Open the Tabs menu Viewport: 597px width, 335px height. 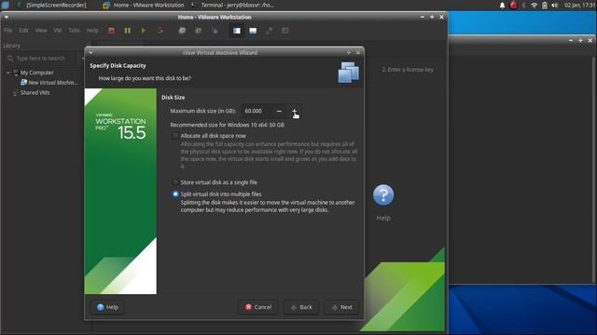75,31
